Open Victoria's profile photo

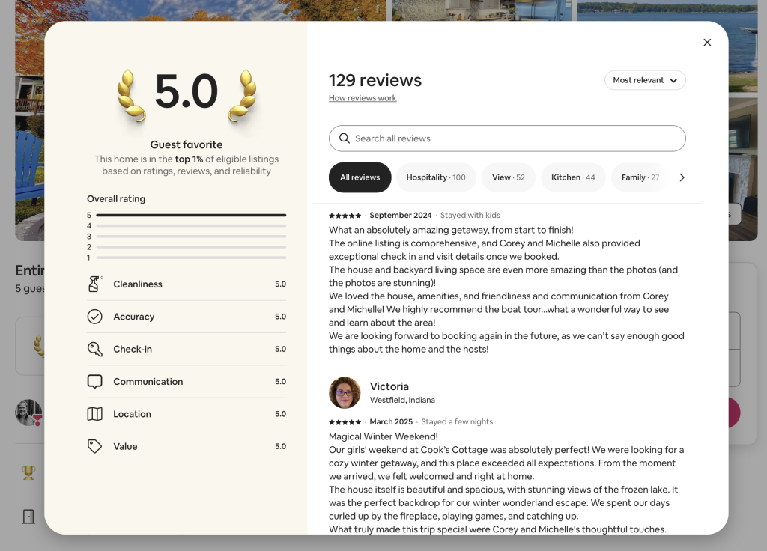click(345, 393)
